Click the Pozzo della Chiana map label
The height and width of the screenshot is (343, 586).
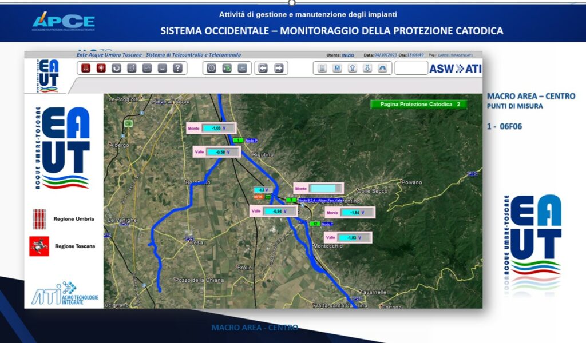pos(200,280)
